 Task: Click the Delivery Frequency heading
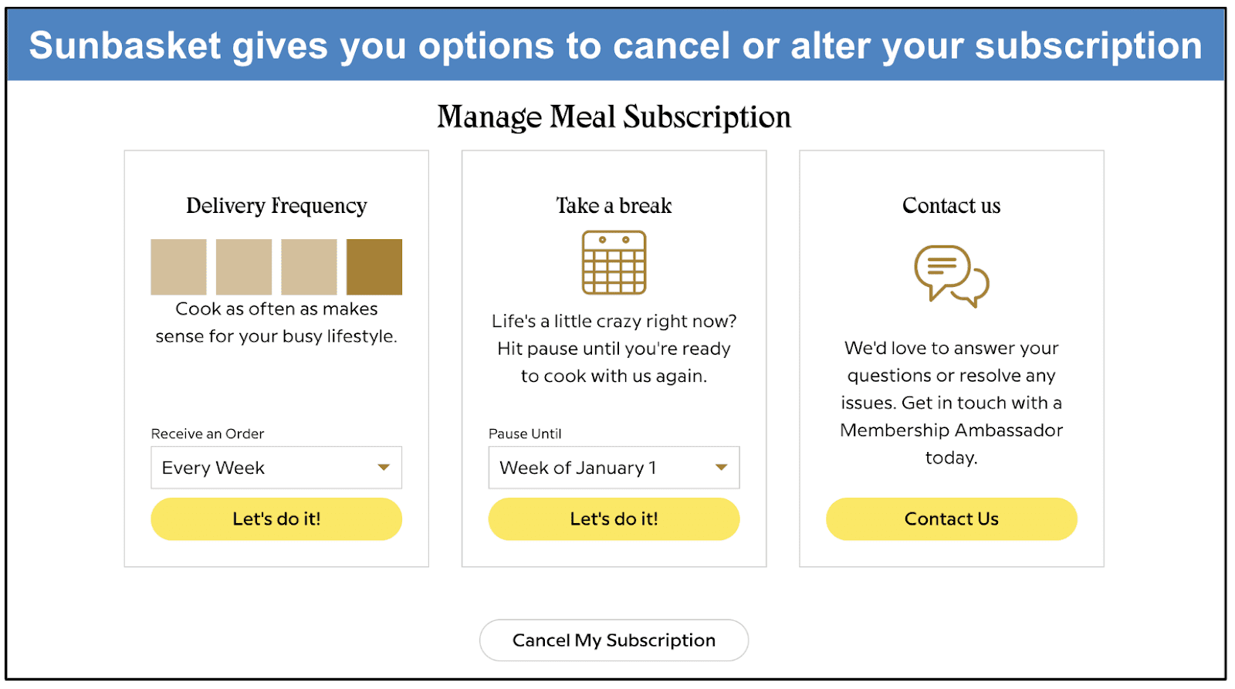[x=276, y=206]
